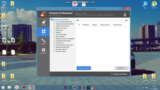Open the майн folder on desktop
The image size is (160, 90).
point(4,65)
